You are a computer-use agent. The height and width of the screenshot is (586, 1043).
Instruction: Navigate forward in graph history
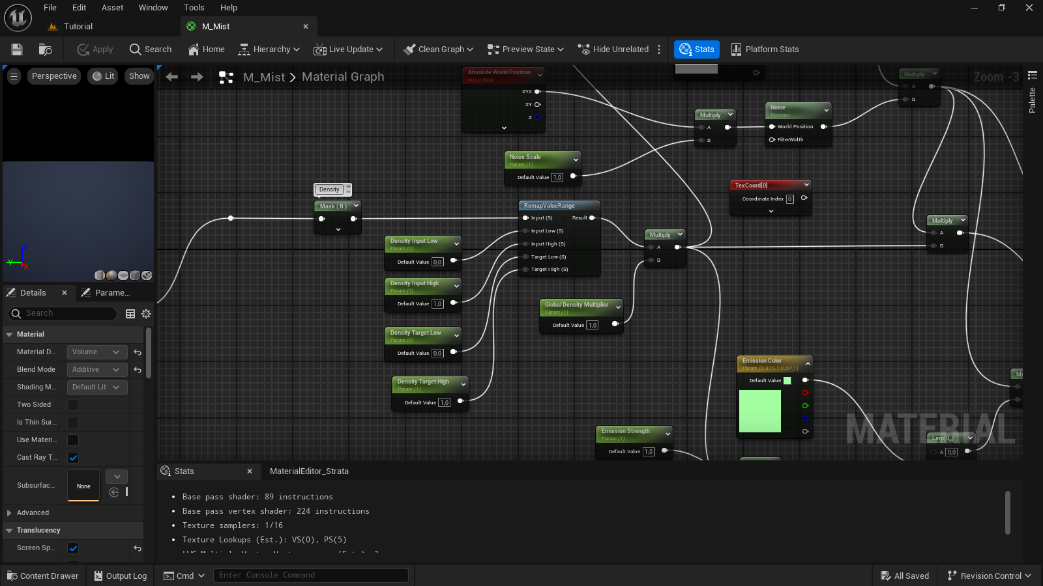tap(197, 77)
